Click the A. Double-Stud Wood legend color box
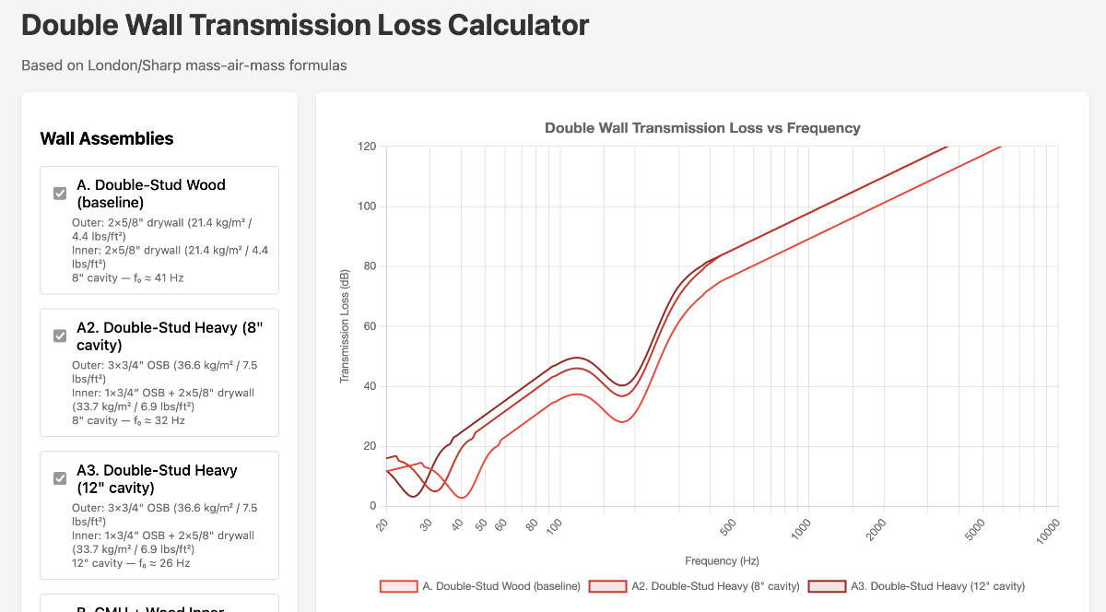Screen dimensions: 1106x612 click(x=398, y=586)
